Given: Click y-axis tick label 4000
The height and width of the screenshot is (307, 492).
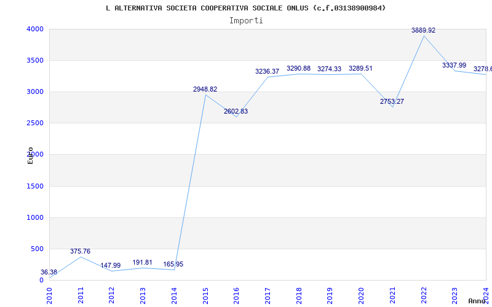Looking at the screenshot, I should pos(35,29).
